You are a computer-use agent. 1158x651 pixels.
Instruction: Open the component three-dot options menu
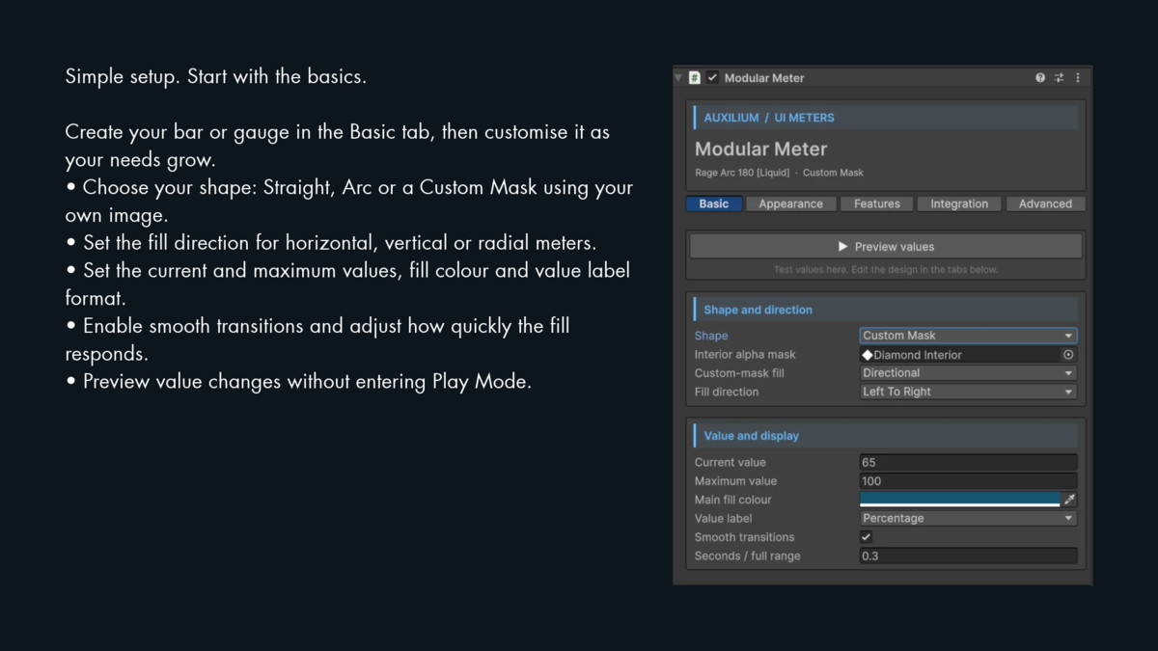(x=1078, y=78)
